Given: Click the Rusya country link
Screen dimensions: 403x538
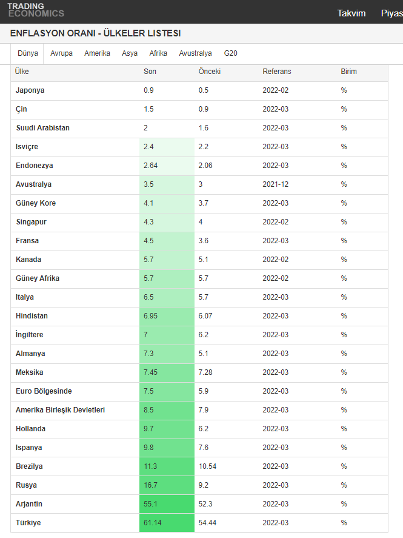Looking at the screenshot, I should 26,485.
